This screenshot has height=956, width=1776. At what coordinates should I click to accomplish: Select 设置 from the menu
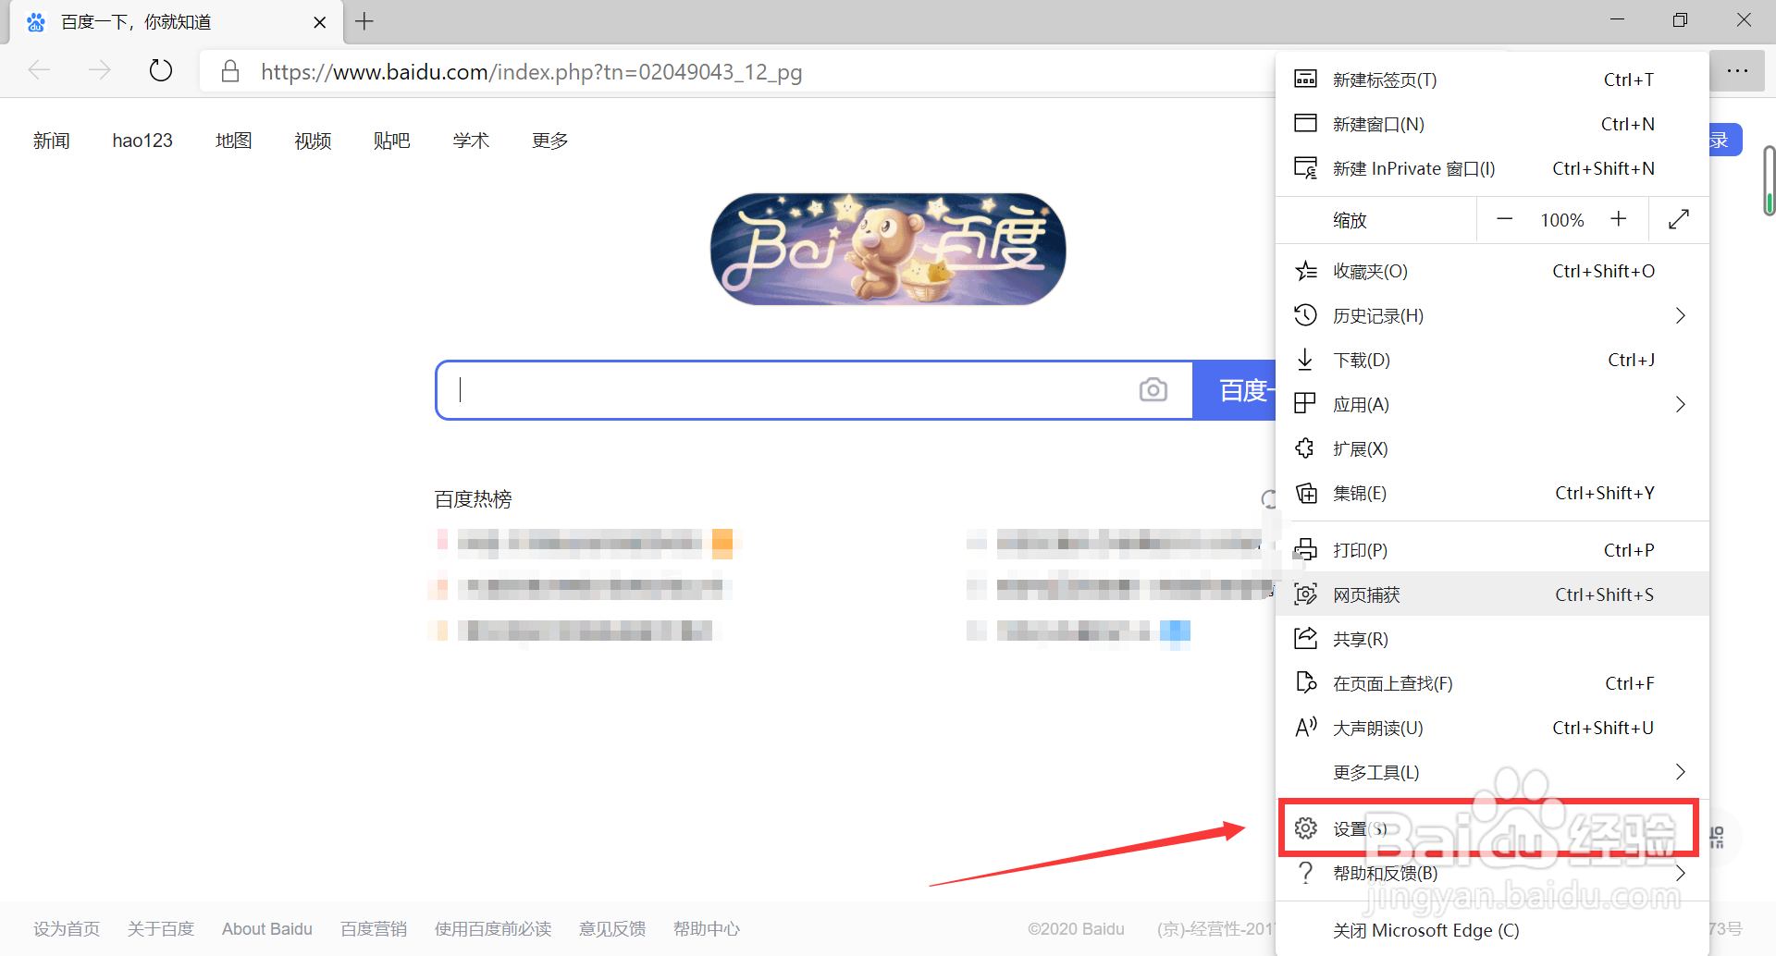pyautogui.click(x=1360, y=828)
